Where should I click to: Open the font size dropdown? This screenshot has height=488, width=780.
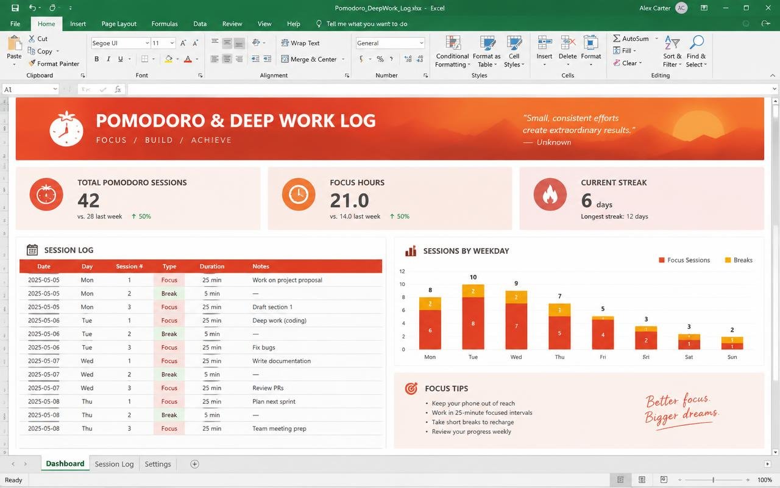pyautogui.click(x=172, y=43)
